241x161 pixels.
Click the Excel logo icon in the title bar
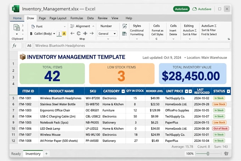pos(16,9)
